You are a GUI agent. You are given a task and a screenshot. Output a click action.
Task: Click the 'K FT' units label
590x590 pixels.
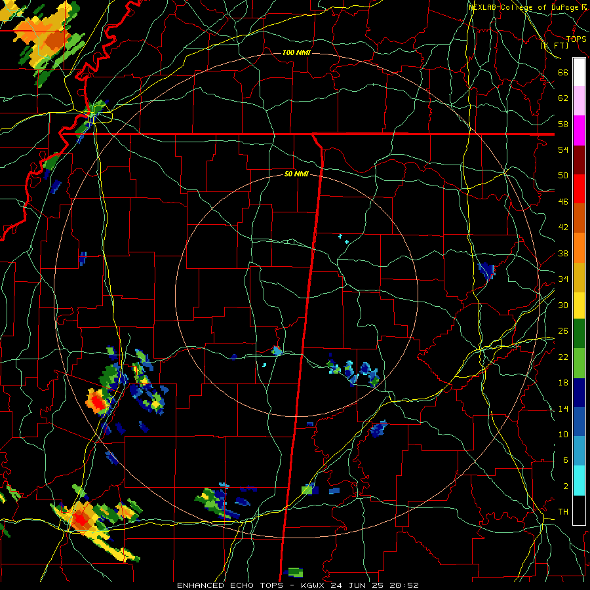tap(554, 46)
